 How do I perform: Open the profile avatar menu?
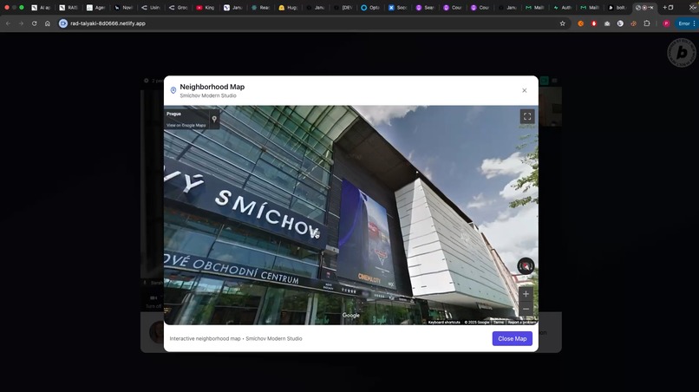pos(666,23)
